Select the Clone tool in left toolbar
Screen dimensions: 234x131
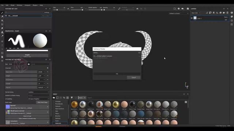pyautogui.click(x=2, y=32)
